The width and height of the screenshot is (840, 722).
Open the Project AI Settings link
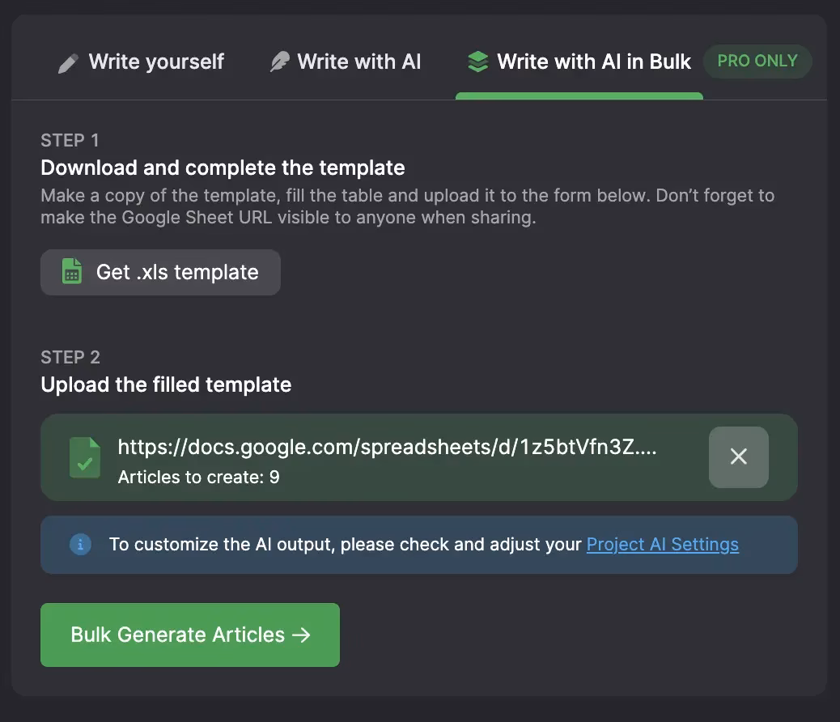[662, 544]
